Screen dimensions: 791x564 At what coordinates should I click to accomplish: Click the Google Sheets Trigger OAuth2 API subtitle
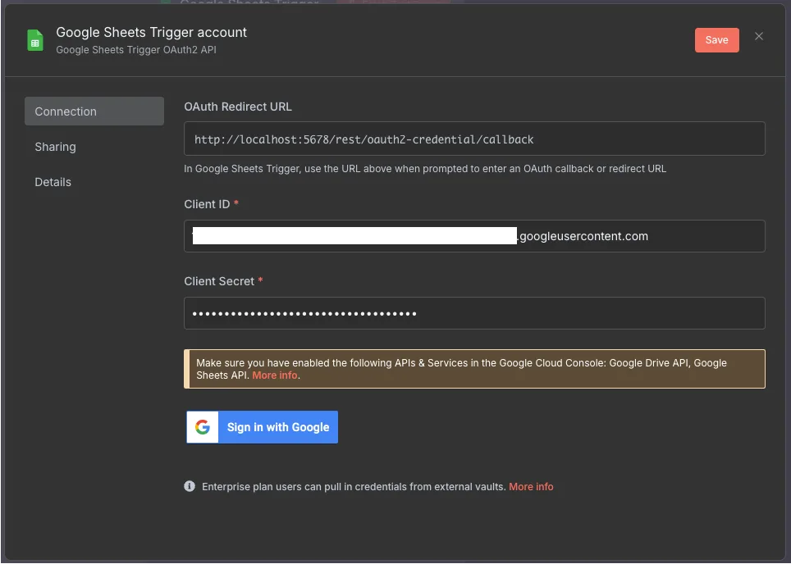click(136, 50)
